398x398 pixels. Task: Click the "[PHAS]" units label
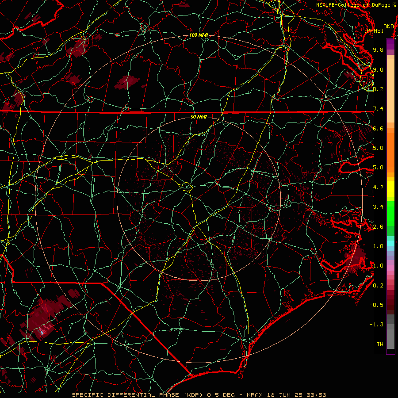coord(374,31)
